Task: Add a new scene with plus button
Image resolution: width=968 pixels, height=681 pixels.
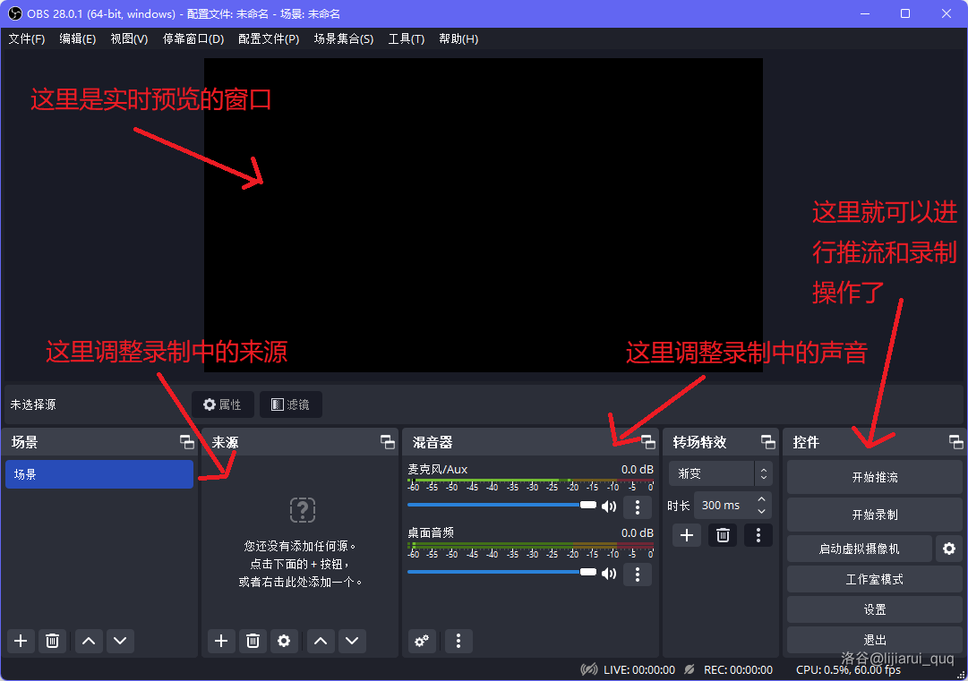Action: click(21, 641)
